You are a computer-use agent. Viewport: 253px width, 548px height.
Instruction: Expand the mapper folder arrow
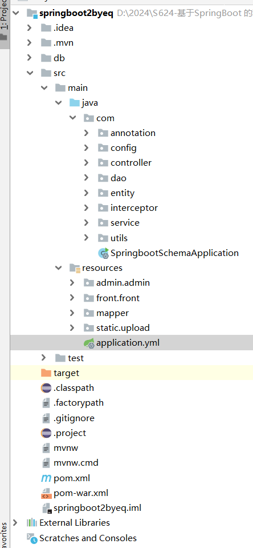click(72, 313)
